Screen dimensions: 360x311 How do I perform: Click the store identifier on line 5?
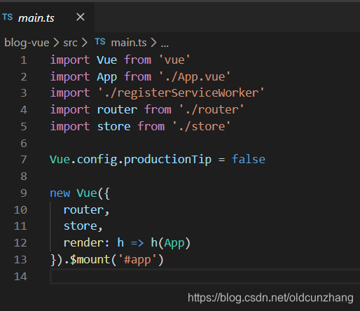coord(113,127)
